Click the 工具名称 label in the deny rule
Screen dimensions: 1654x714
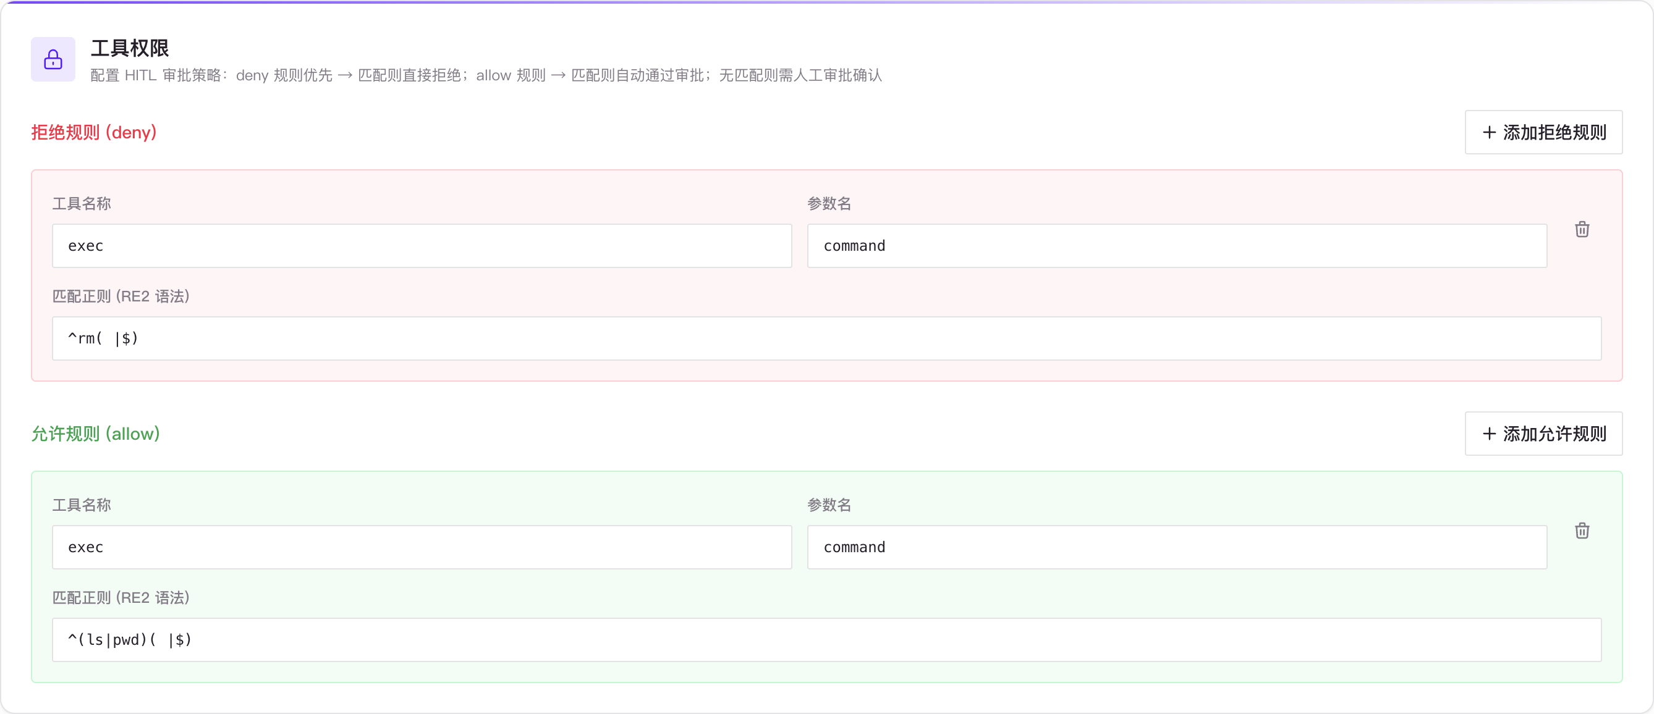click(x=82, y=203)
